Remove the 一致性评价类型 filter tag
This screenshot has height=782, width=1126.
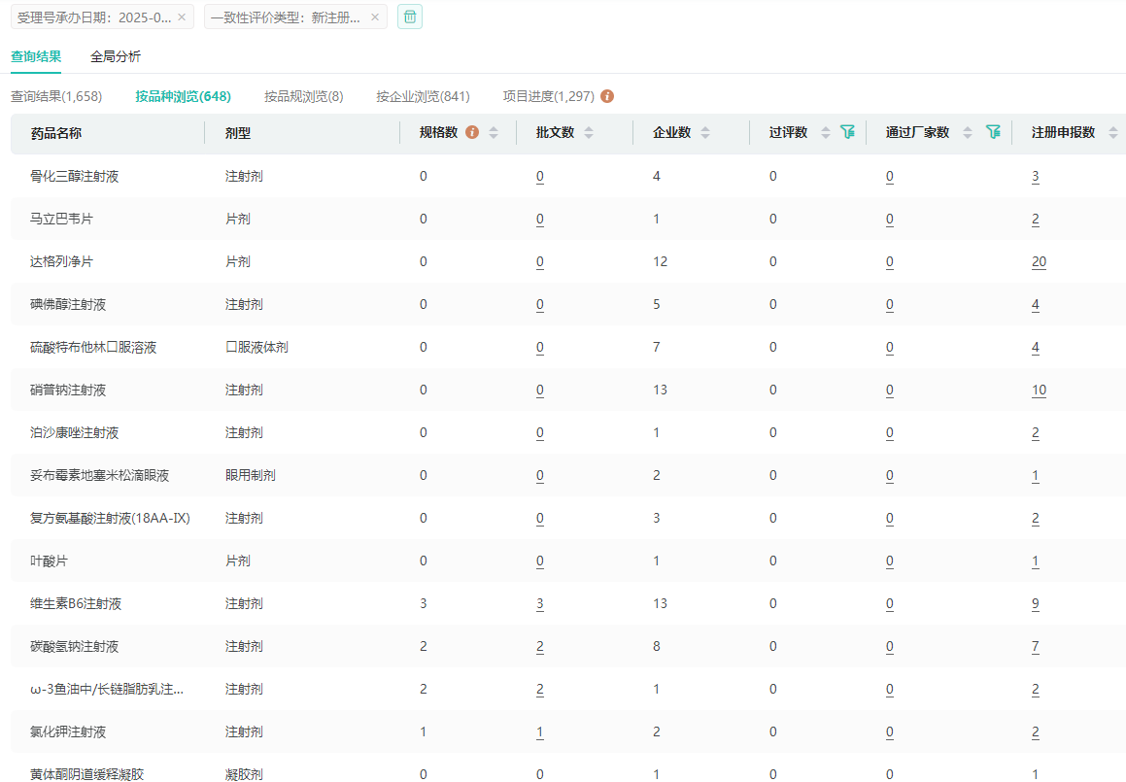pyautogui.click(x=374, y=17)
